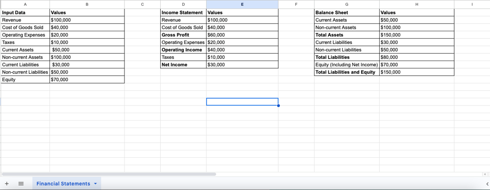This screenshot has width=490, height=190.
Task: Click the $30,000 value beside Net Income
Action: [x=242, y=65]
